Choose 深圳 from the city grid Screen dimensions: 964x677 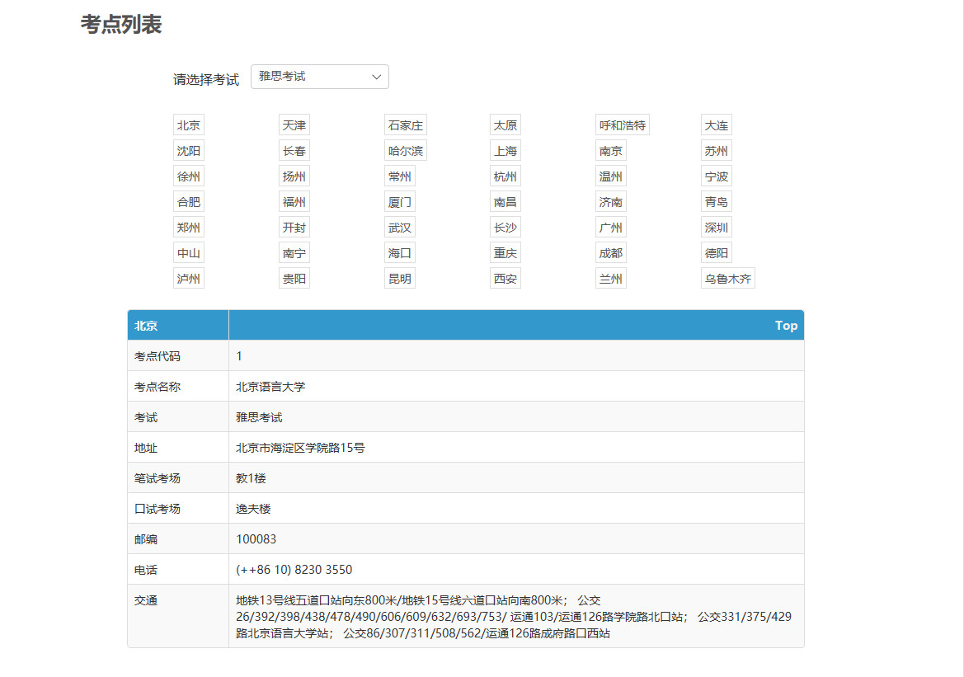[x=716, y=227]
